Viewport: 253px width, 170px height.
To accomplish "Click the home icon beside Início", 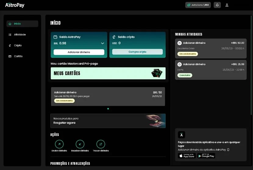I will 10,24.
